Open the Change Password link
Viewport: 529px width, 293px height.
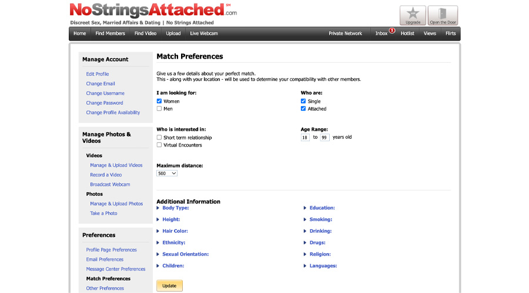click(x=105, y=103)
